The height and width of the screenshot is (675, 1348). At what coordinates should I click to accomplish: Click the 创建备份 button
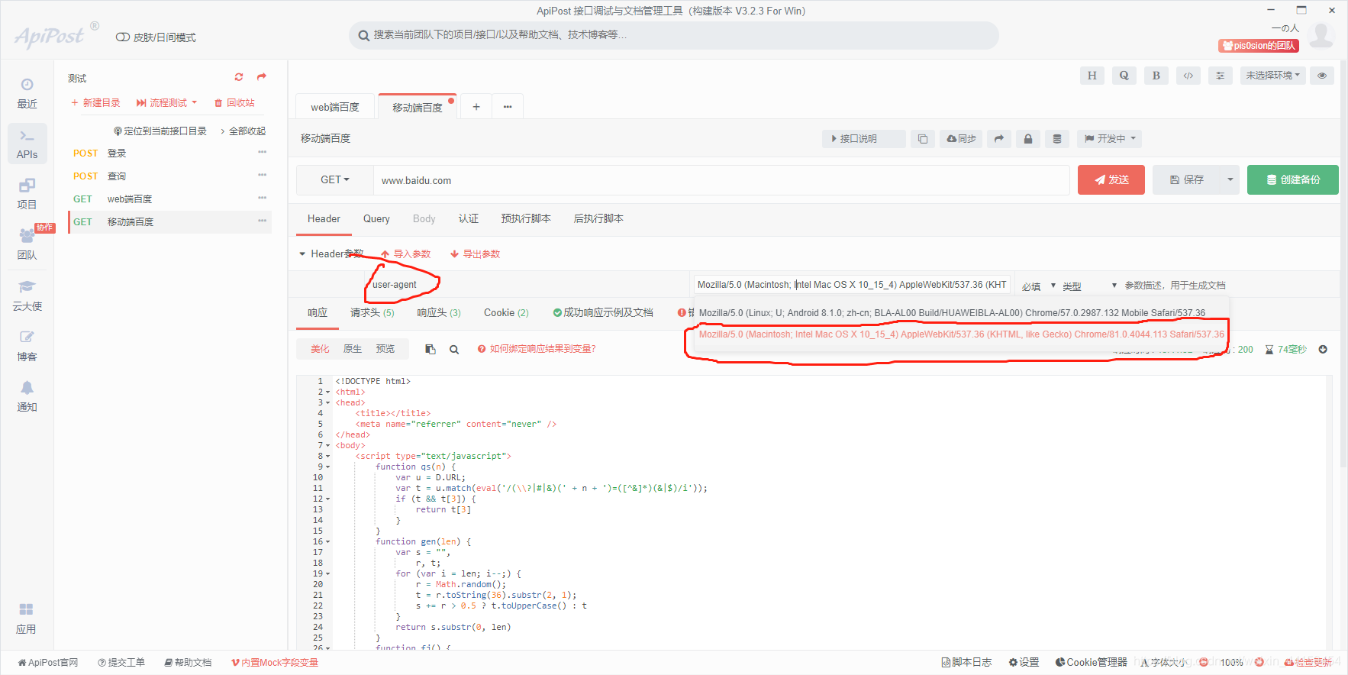pyautogui.click(x=1293, y=180)
